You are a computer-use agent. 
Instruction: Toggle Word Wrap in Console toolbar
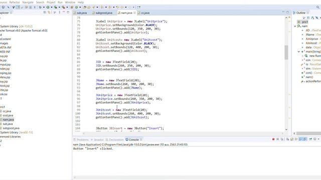296,139
